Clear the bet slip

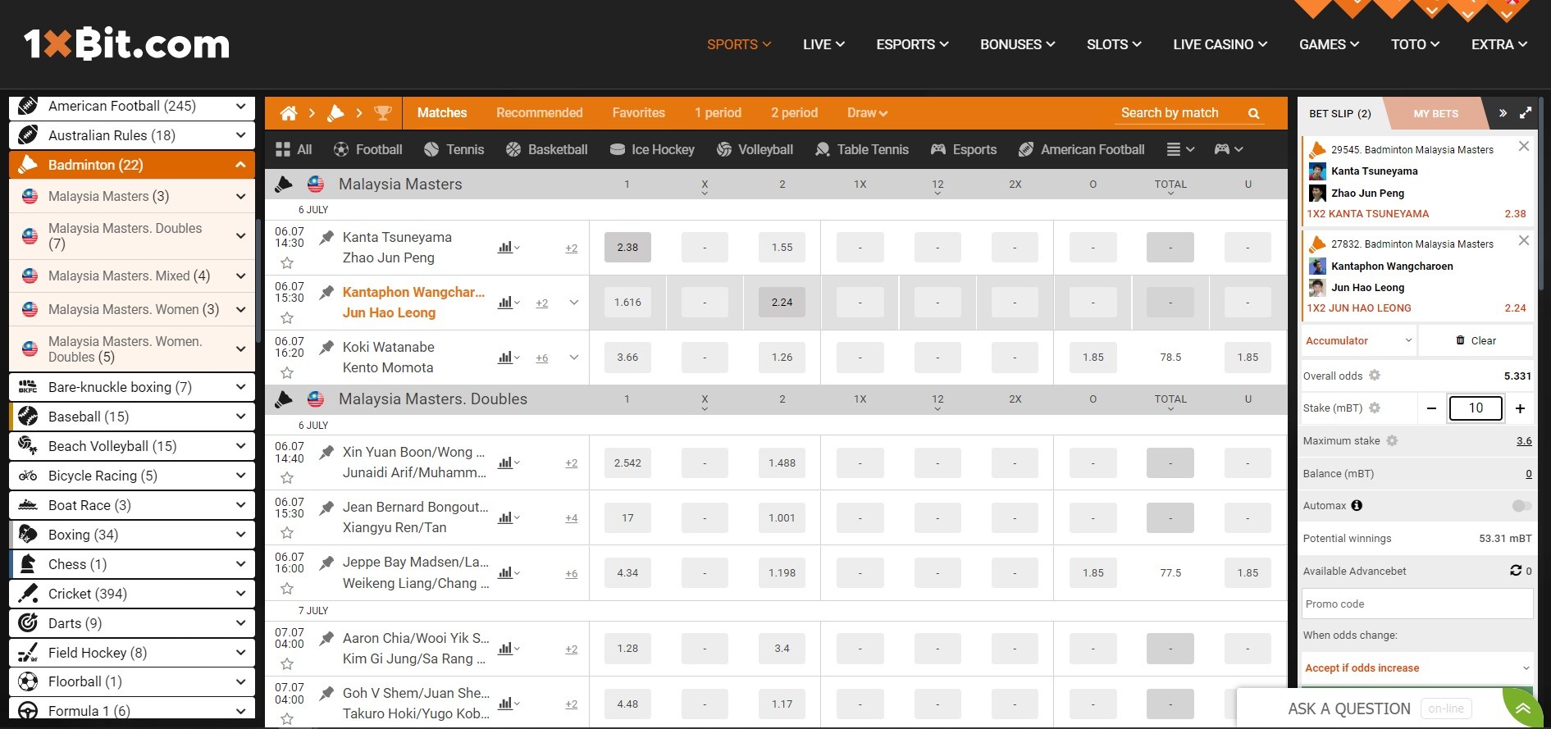click(1476, 340)
